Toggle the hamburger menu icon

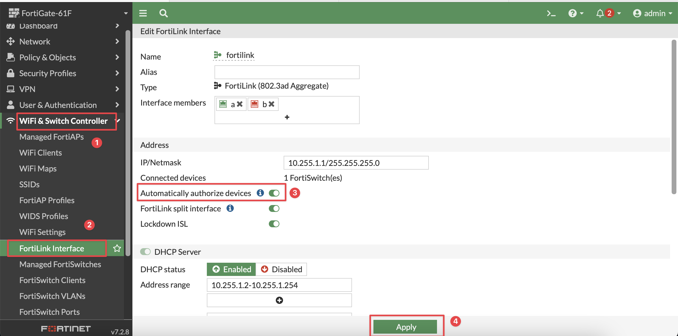point(143,13)
